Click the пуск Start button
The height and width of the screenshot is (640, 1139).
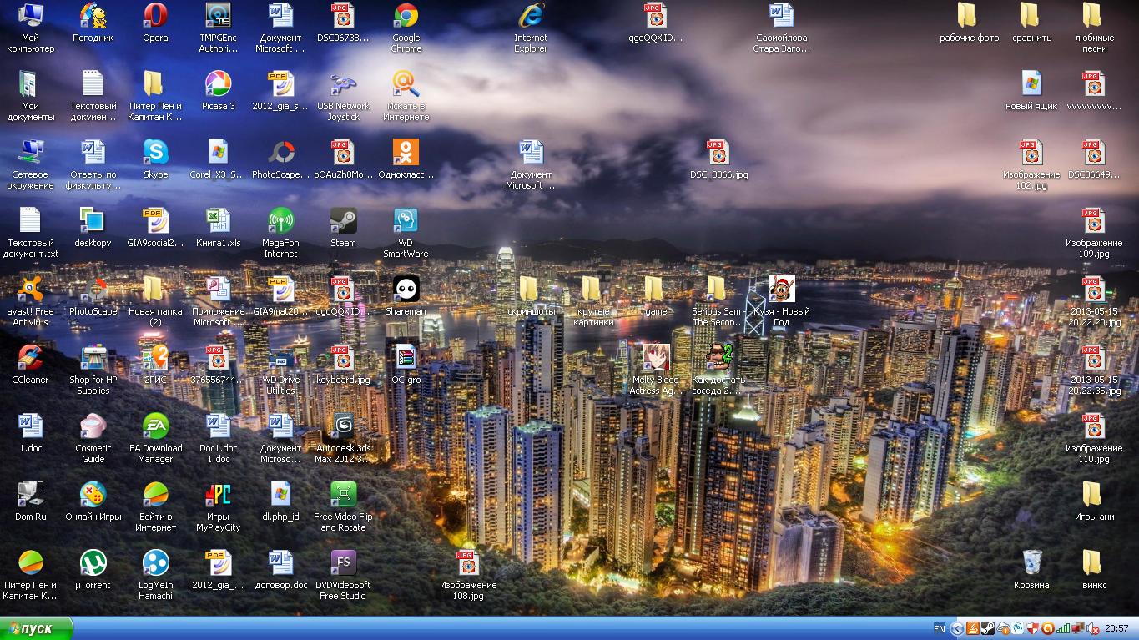click(x=36, y=628)
